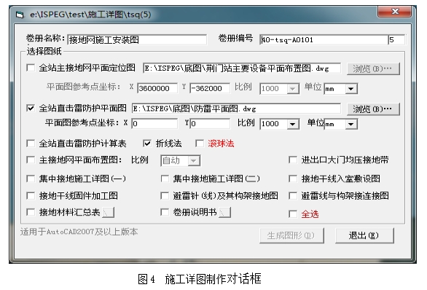Image resolution: width=427 pixels, height=290 pixels.
Task: Click the 生成图形 button
Action: coord(291,235)
